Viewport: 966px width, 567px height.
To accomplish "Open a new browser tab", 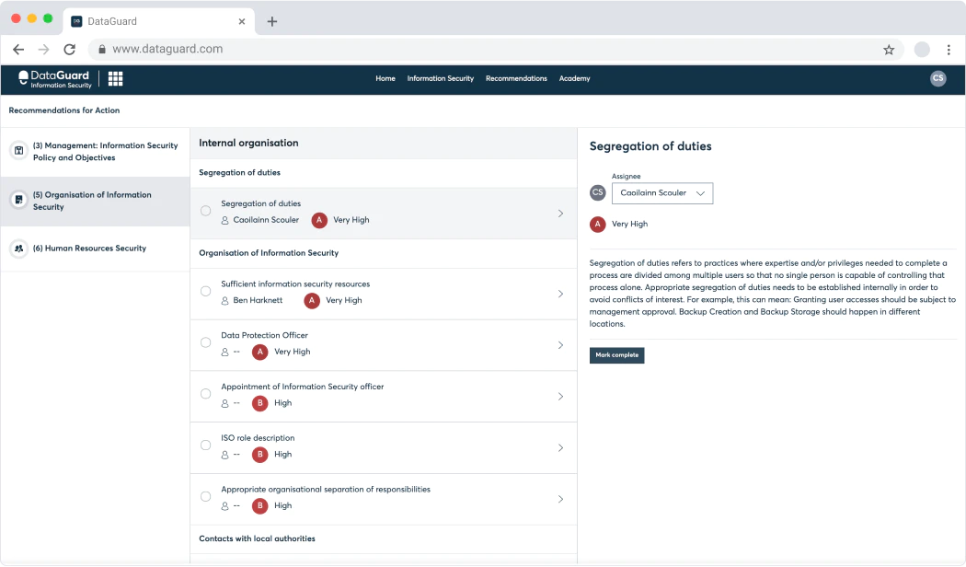I will (271, 21).
